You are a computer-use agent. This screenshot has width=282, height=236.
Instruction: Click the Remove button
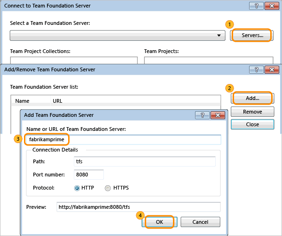coord(252,112)
